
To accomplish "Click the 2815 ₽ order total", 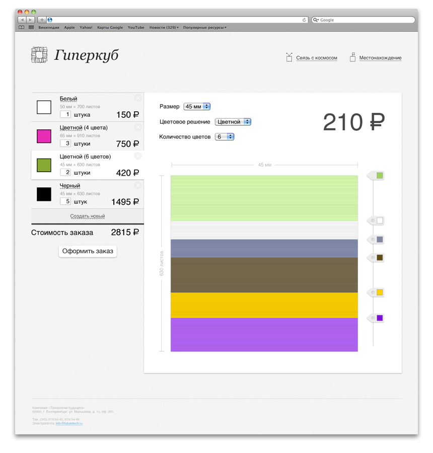I will (x=125, y=232).
